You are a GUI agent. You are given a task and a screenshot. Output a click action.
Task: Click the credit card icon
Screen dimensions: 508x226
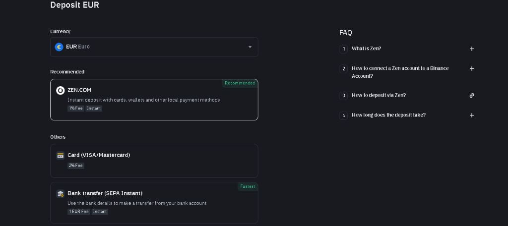click(x=61, y=155)
